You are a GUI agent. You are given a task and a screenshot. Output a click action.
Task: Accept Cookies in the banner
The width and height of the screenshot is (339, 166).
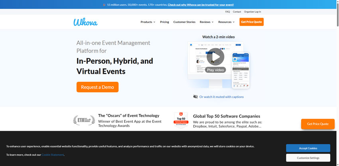point(308,148)
